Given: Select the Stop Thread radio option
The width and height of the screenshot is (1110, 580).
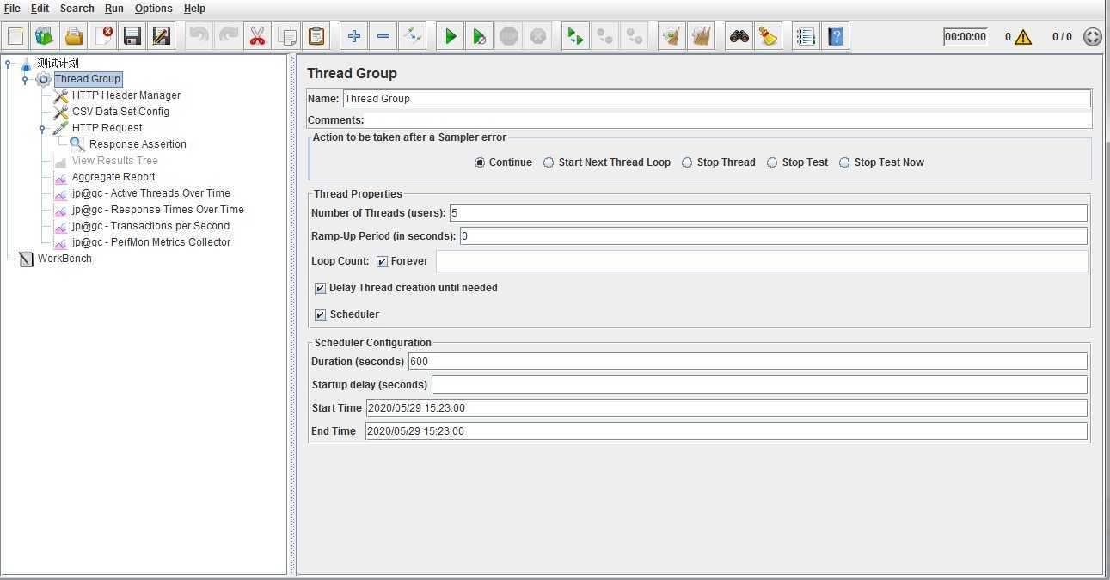Looking at the screenshot, I should click(687, 162).
